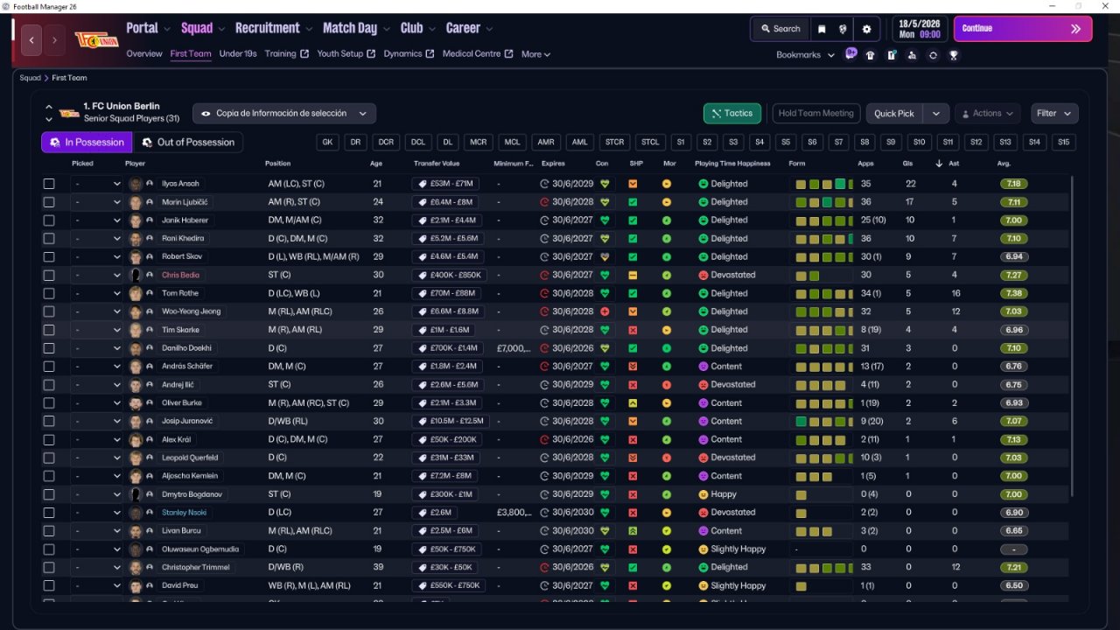Select the checkbox next to Tom Rothe
The width and height of the screenshot is (1120, 630).
pyautogui.click(x=49, y=293)
